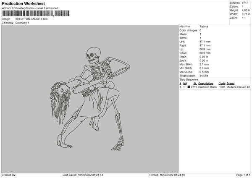This screenshot has height=178, width=252.
Task: Click the Stitches count value 9717
Action: [245, 3]
